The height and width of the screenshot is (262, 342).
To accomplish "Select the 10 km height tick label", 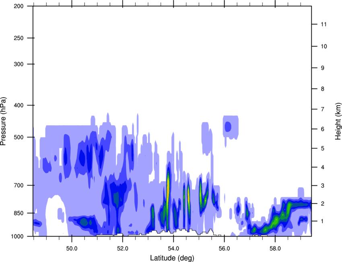I will [x=323, y=47].
